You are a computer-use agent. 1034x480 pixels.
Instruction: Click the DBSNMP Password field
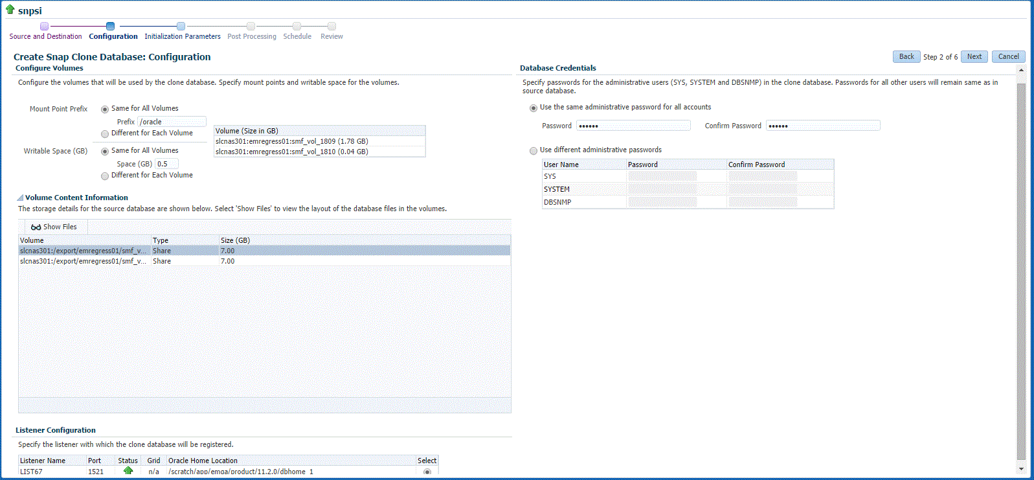click(x=662, y=202)
